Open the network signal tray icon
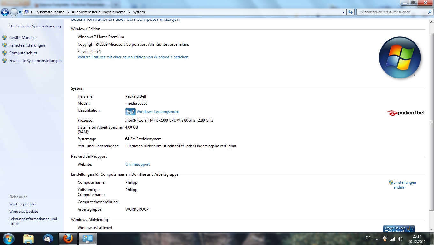 pos(393,239)
